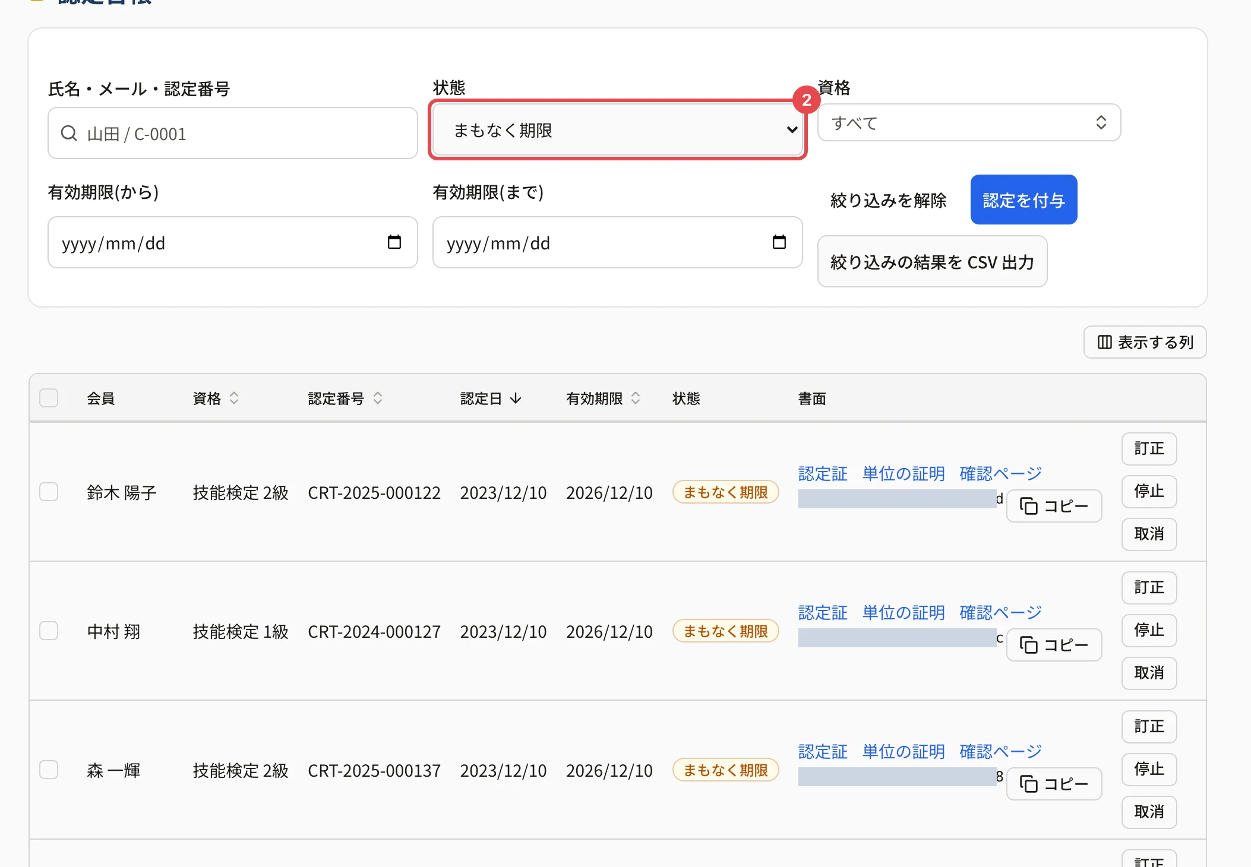
Task: Click 取消 button for 森 一輝
Action: [x=1149, y=812]
